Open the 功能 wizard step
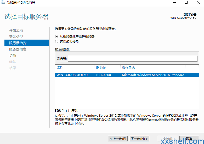 pos(13,55)
